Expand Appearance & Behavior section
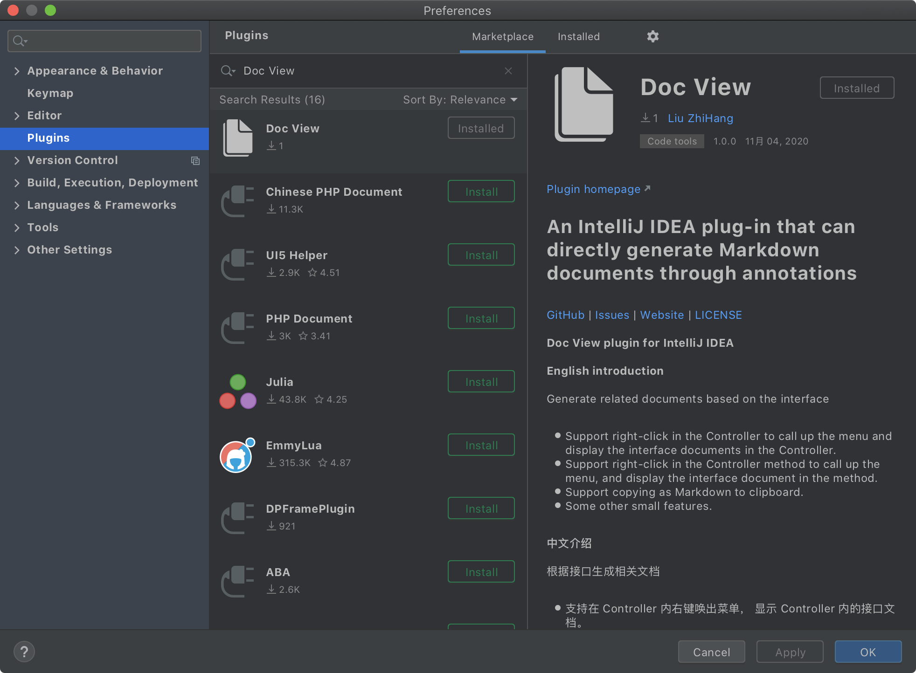This screenshot has height=673, width=916. point(17,71)
